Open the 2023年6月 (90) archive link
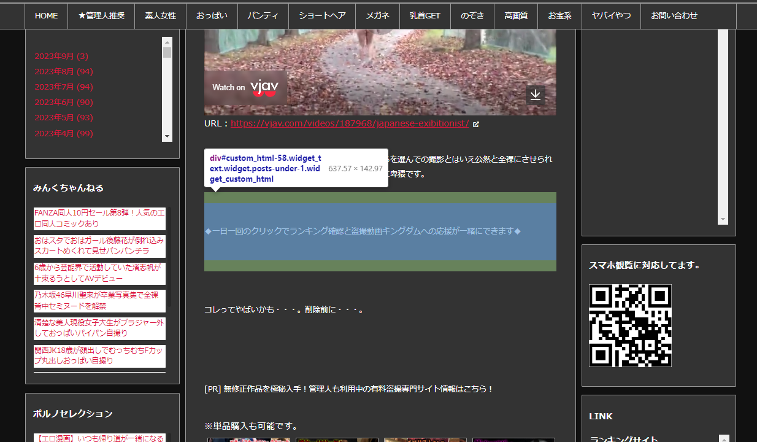757x442 pixels. tap(64, 103)
